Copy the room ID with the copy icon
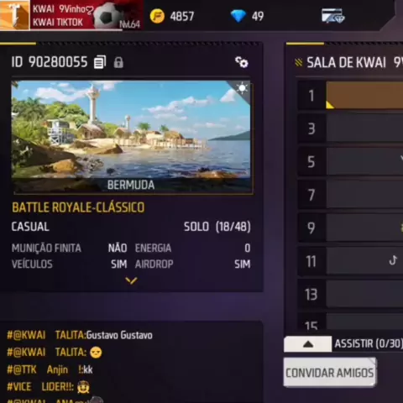 100,62
